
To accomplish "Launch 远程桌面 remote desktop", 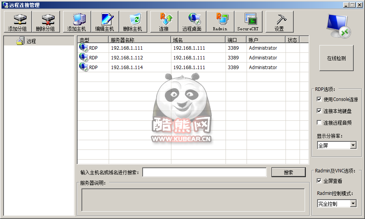I will (192, 22).
